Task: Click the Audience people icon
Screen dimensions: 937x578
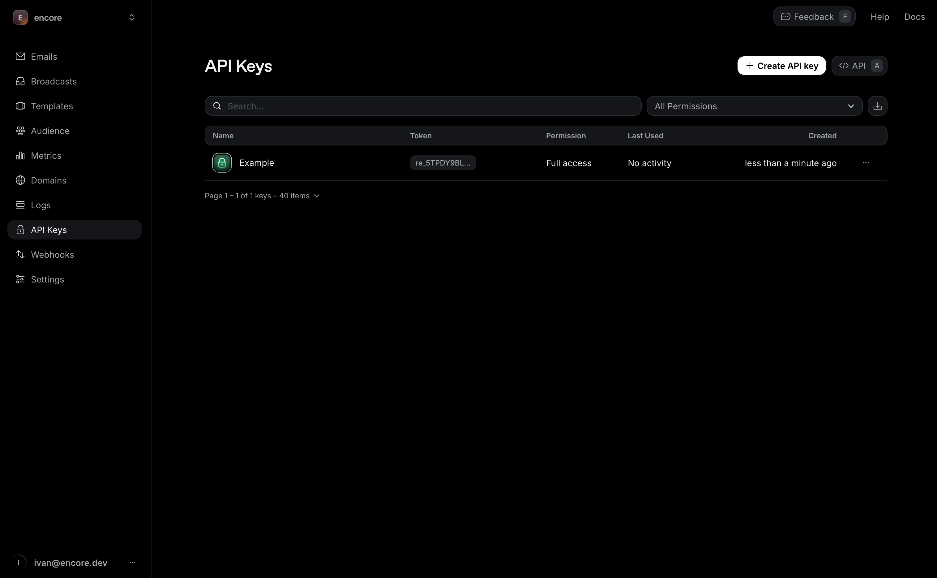Action: coord(20,130)
